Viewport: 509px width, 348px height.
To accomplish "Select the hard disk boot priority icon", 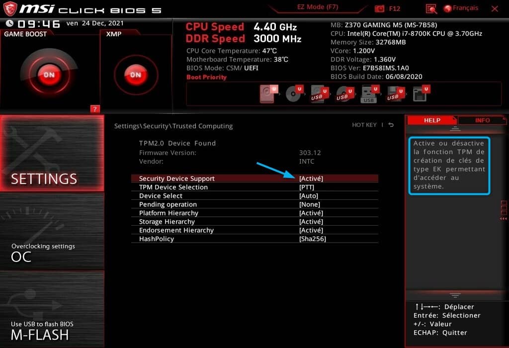I will pyautogui.click(x=269, y=94).
